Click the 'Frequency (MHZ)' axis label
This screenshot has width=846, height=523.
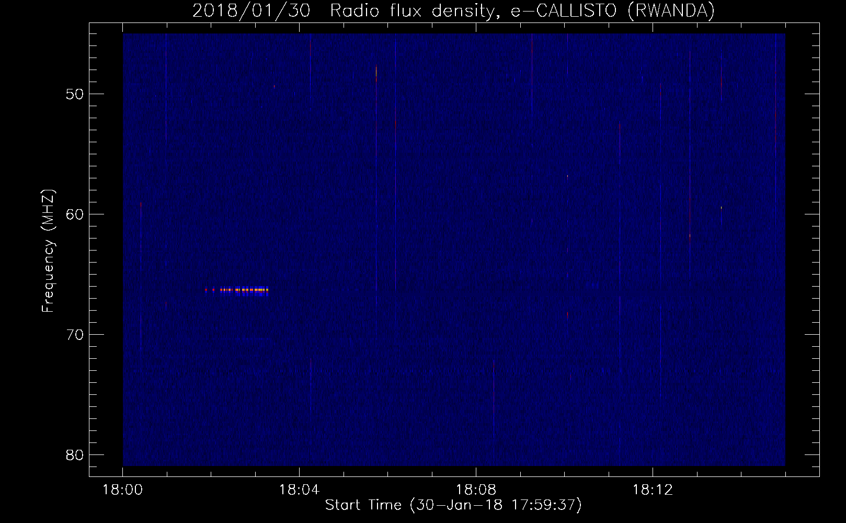click(48, 251)
